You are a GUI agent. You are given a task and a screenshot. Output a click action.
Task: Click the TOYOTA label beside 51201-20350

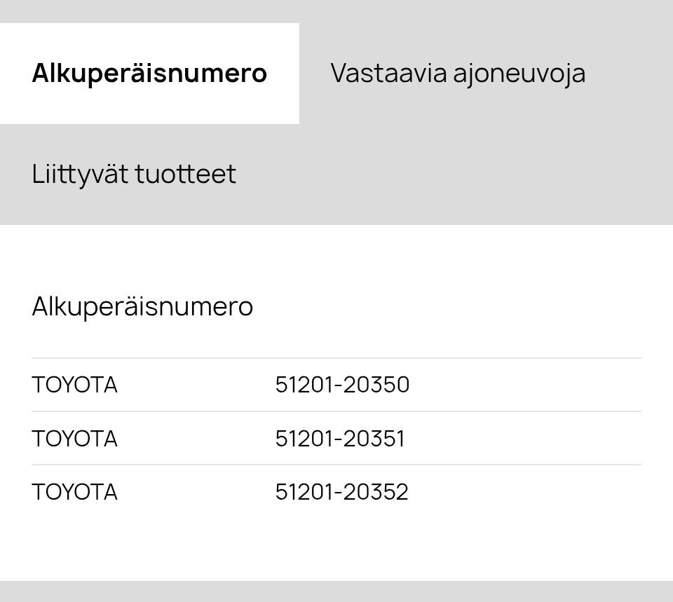(x=74, y=385)
